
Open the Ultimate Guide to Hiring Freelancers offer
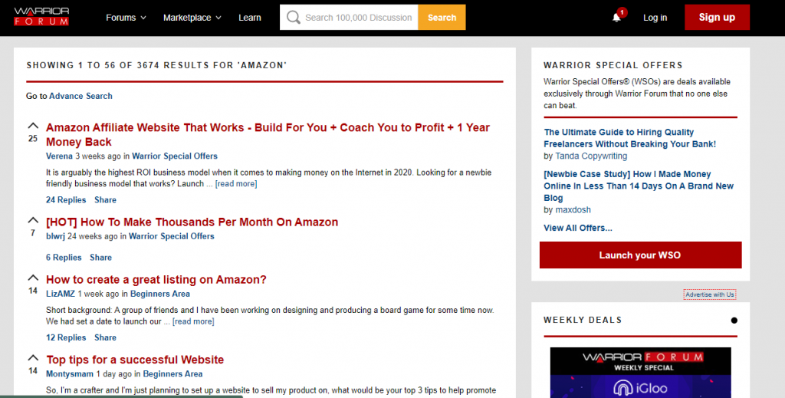630,138
